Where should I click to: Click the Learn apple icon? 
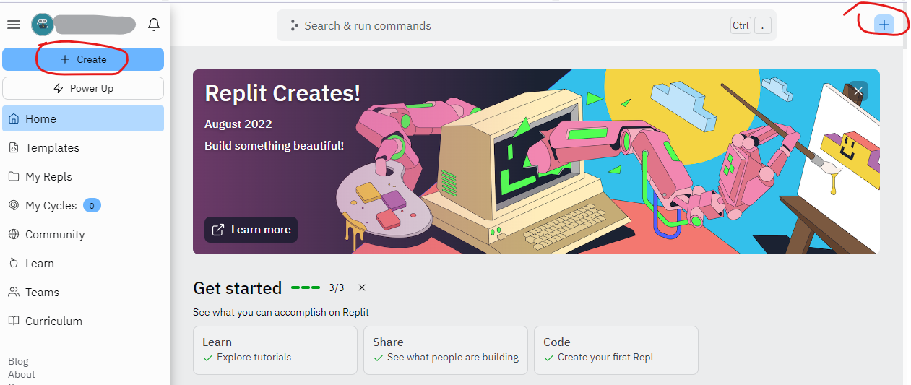pyautogui.click(x=14, y=263)
